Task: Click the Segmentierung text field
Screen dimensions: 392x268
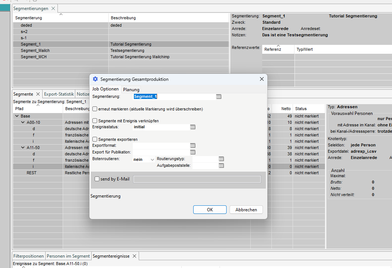Action: 174,96
